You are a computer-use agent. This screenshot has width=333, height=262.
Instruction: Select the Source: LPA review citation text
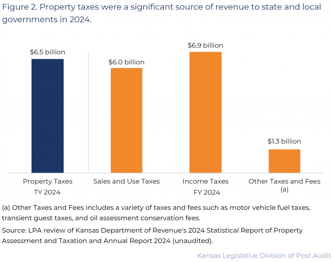pos(152,236)
